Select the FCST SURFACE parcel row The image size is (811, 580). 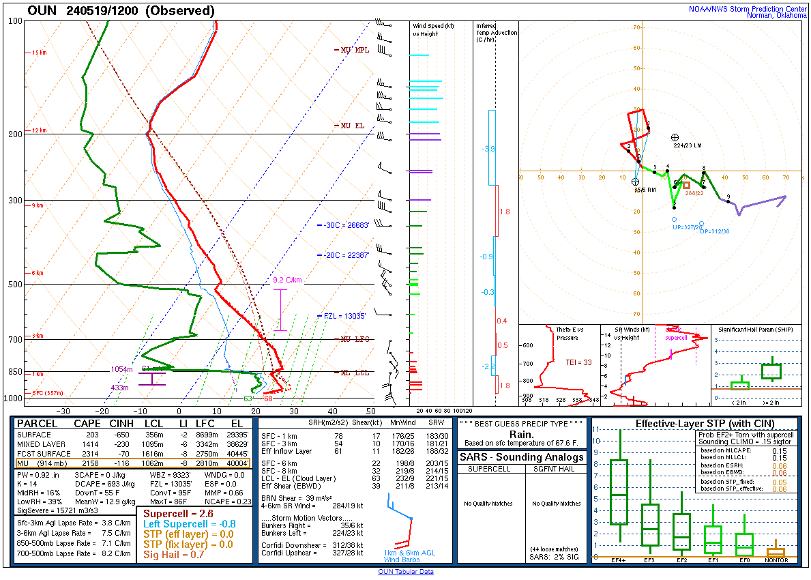click(x=133, y=454)
